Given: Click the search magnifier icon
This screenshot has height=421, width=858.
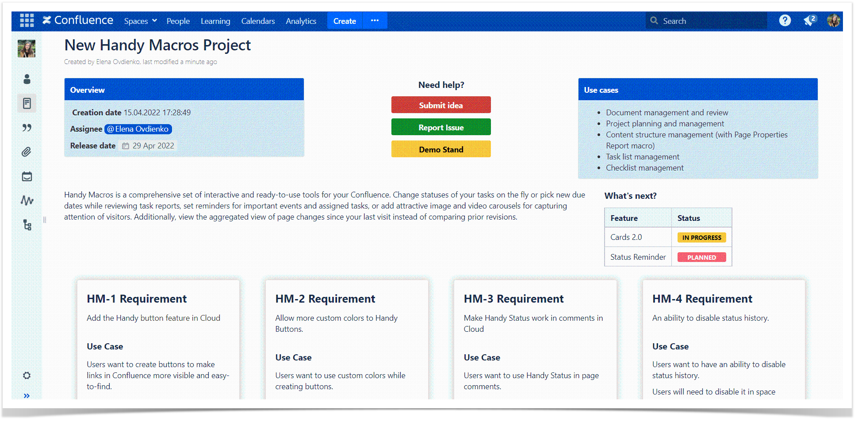Looking at the screenshot, I should pyautogui.click(x=654, y=20).
